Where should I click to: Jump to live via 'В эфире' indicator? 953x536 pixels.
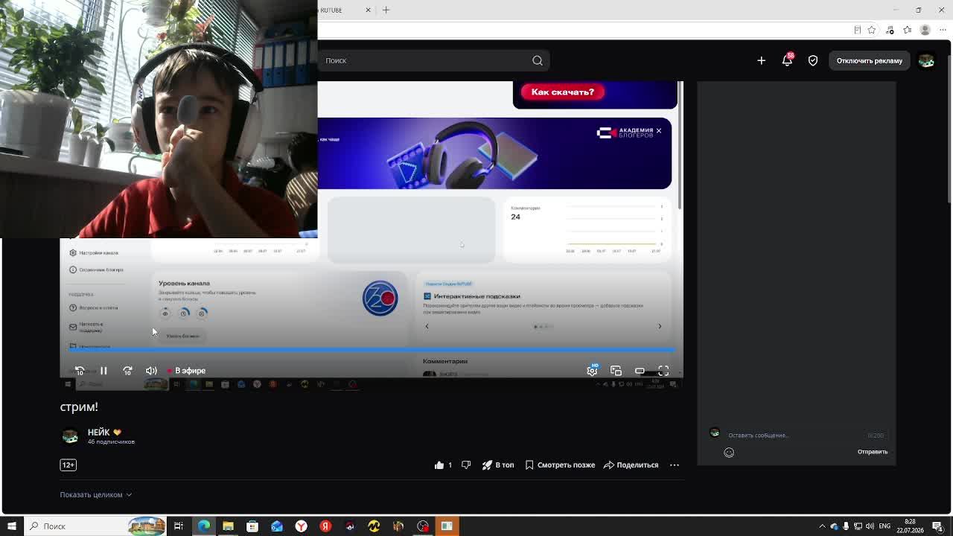coord(186,371)
